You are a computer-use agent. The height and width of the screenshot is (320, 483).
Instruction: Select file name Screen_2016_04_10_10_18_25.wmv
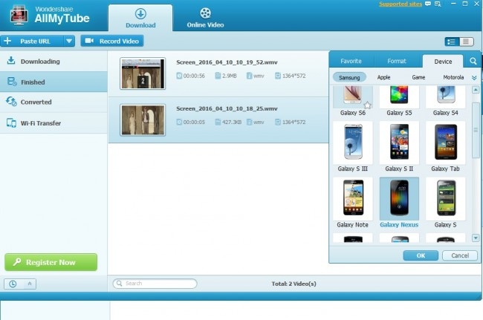click(x=227, y=108)
